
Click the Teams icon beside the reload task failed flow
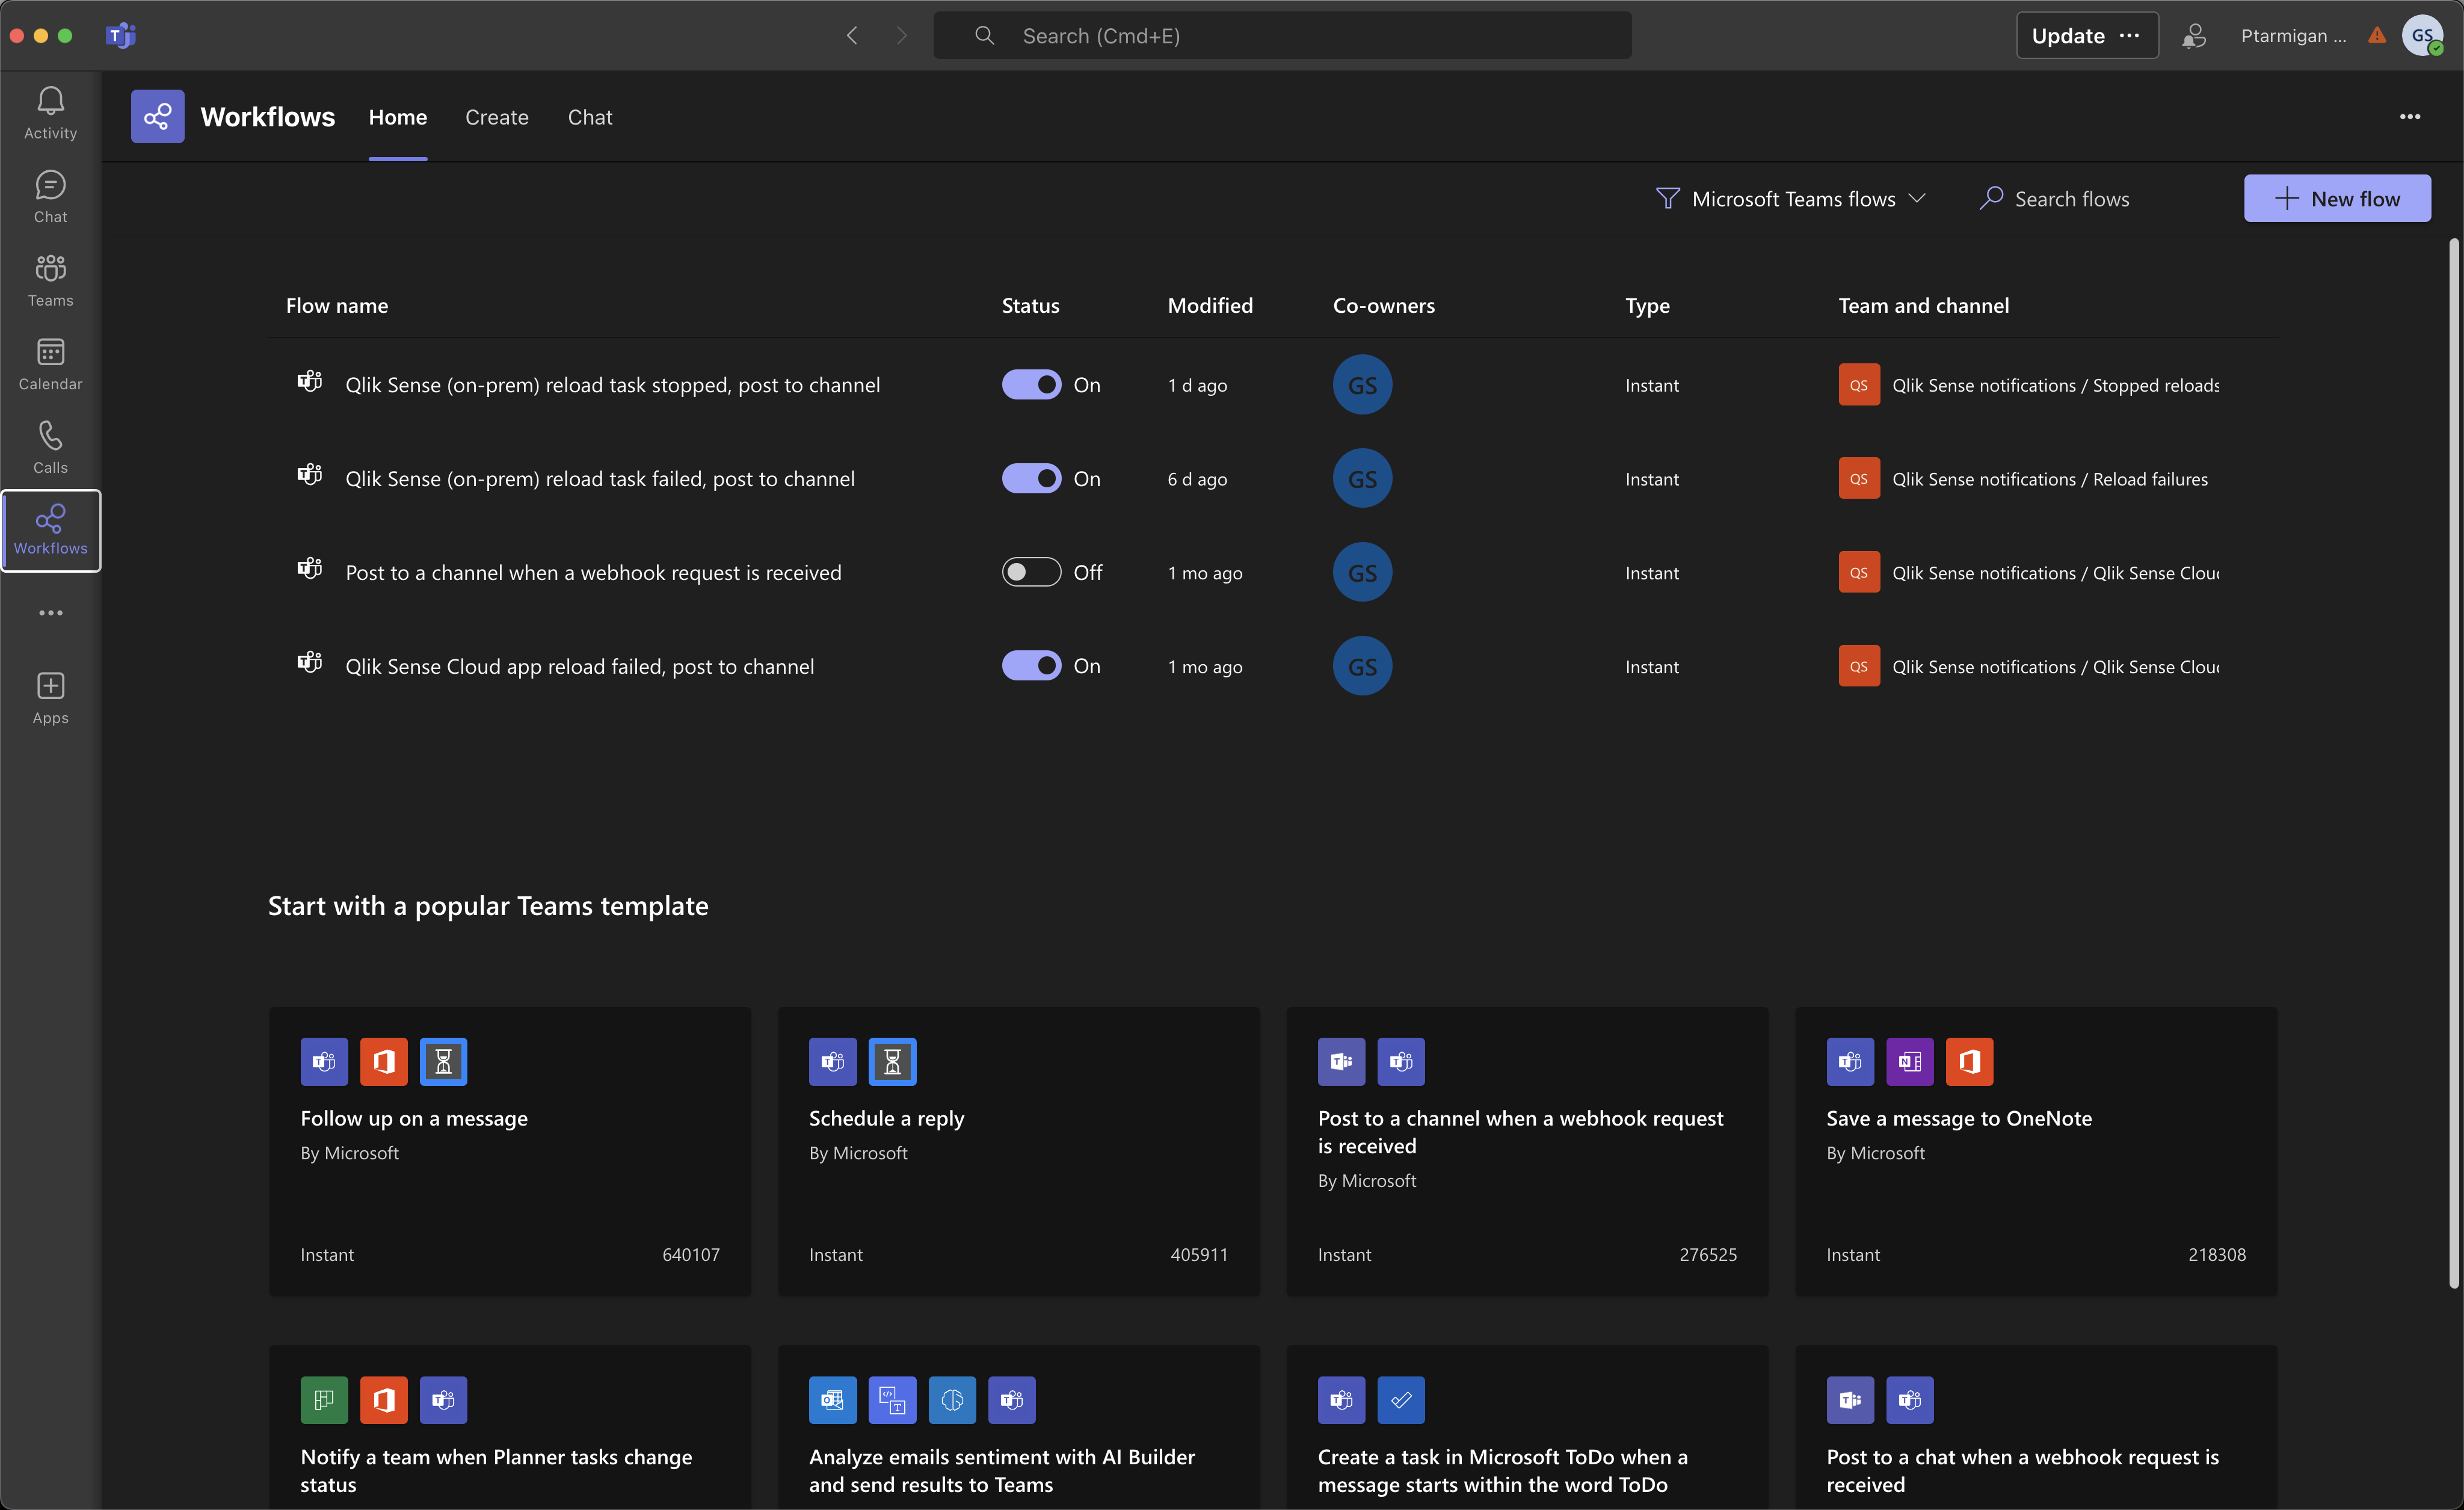click(310, 475)
